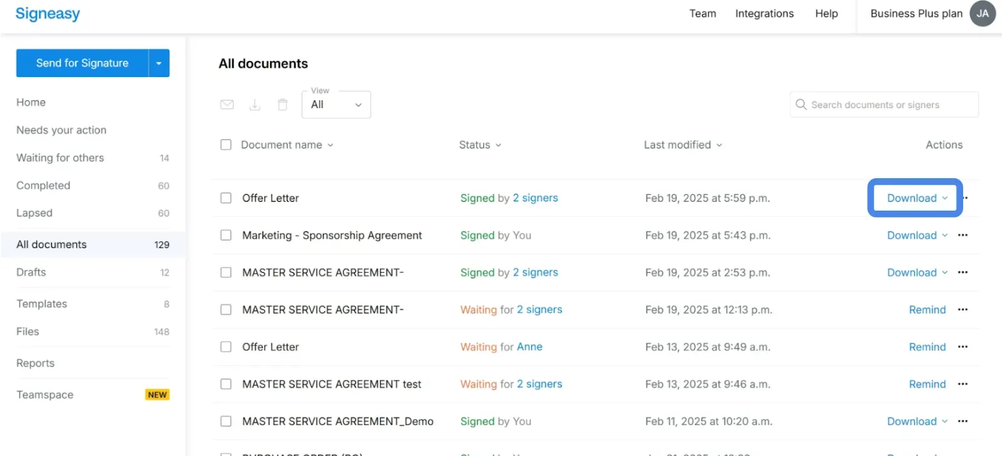Expand Download options for first Offer Letter
This screenshot has width=1002, height=456.
click(x=917, y=198)
